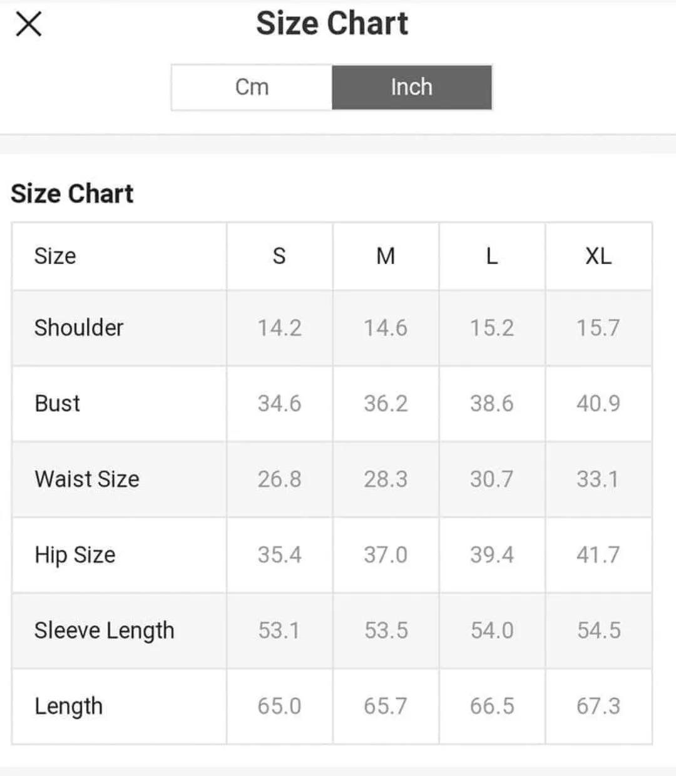Select the Shoulder row label
Viewport: 676px width, 776px height.
pyautogui.click(x=79, y=327)
